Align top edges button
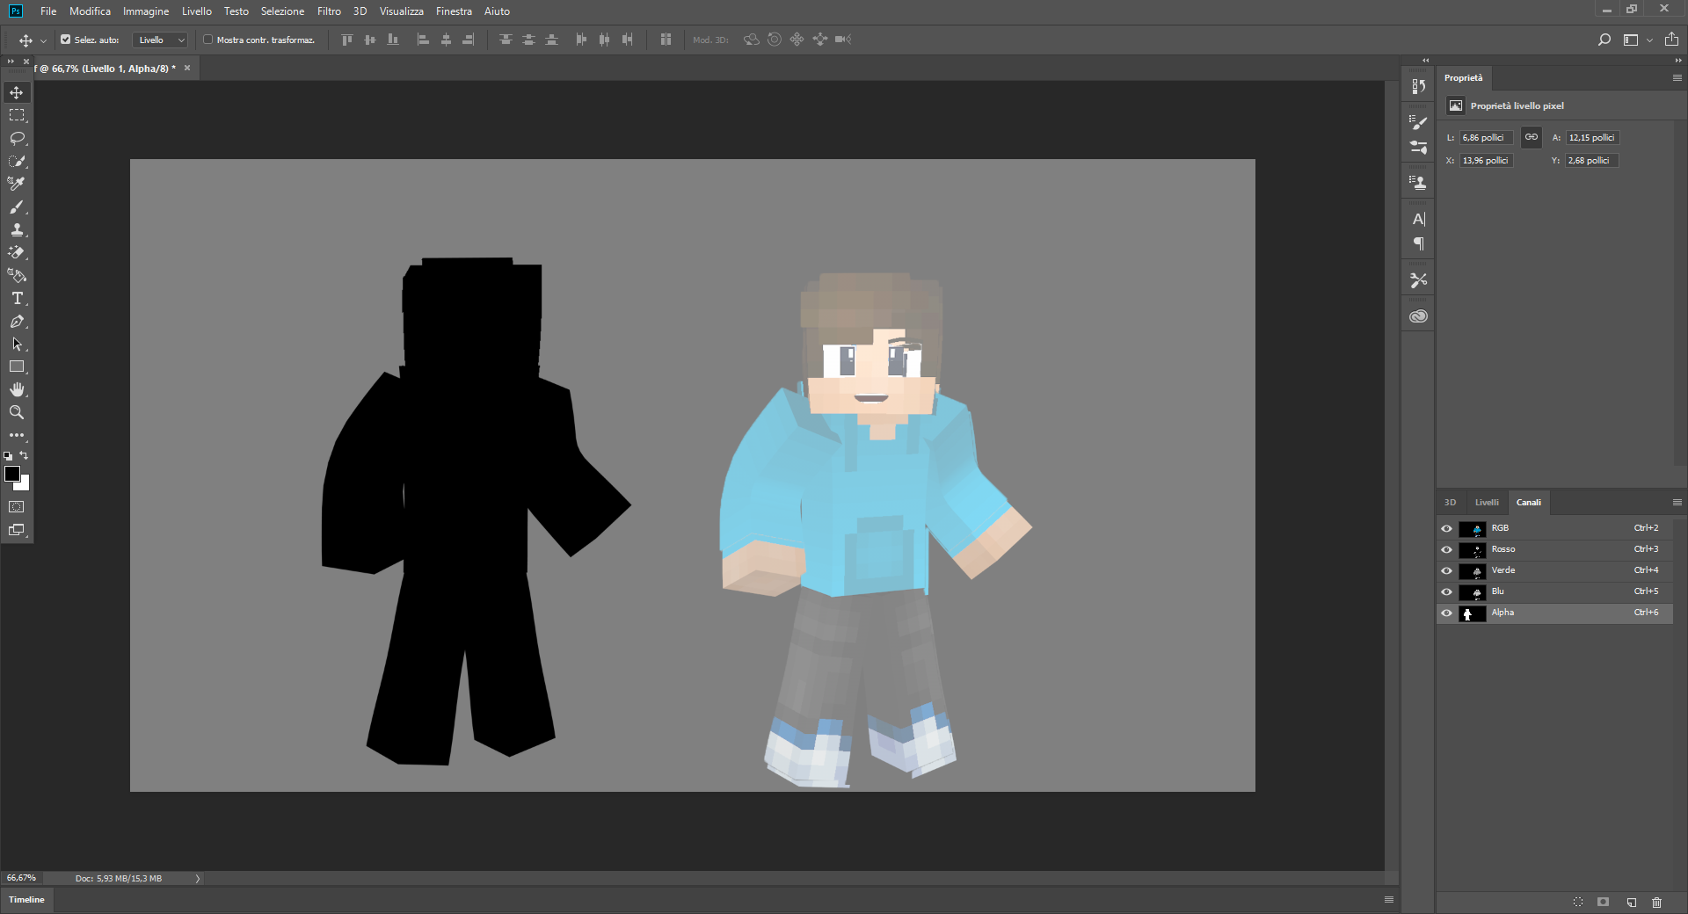Screen dimensions: 1688x914 click(347, 40)
